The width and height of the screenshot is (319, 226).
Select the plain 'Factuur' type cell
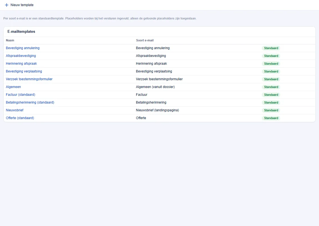pyautogui.click(x=141, y=95)
